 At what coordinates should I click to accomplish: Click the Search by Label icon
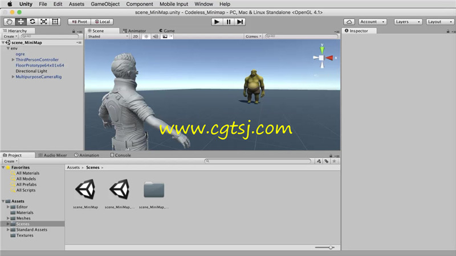(327, 161)
